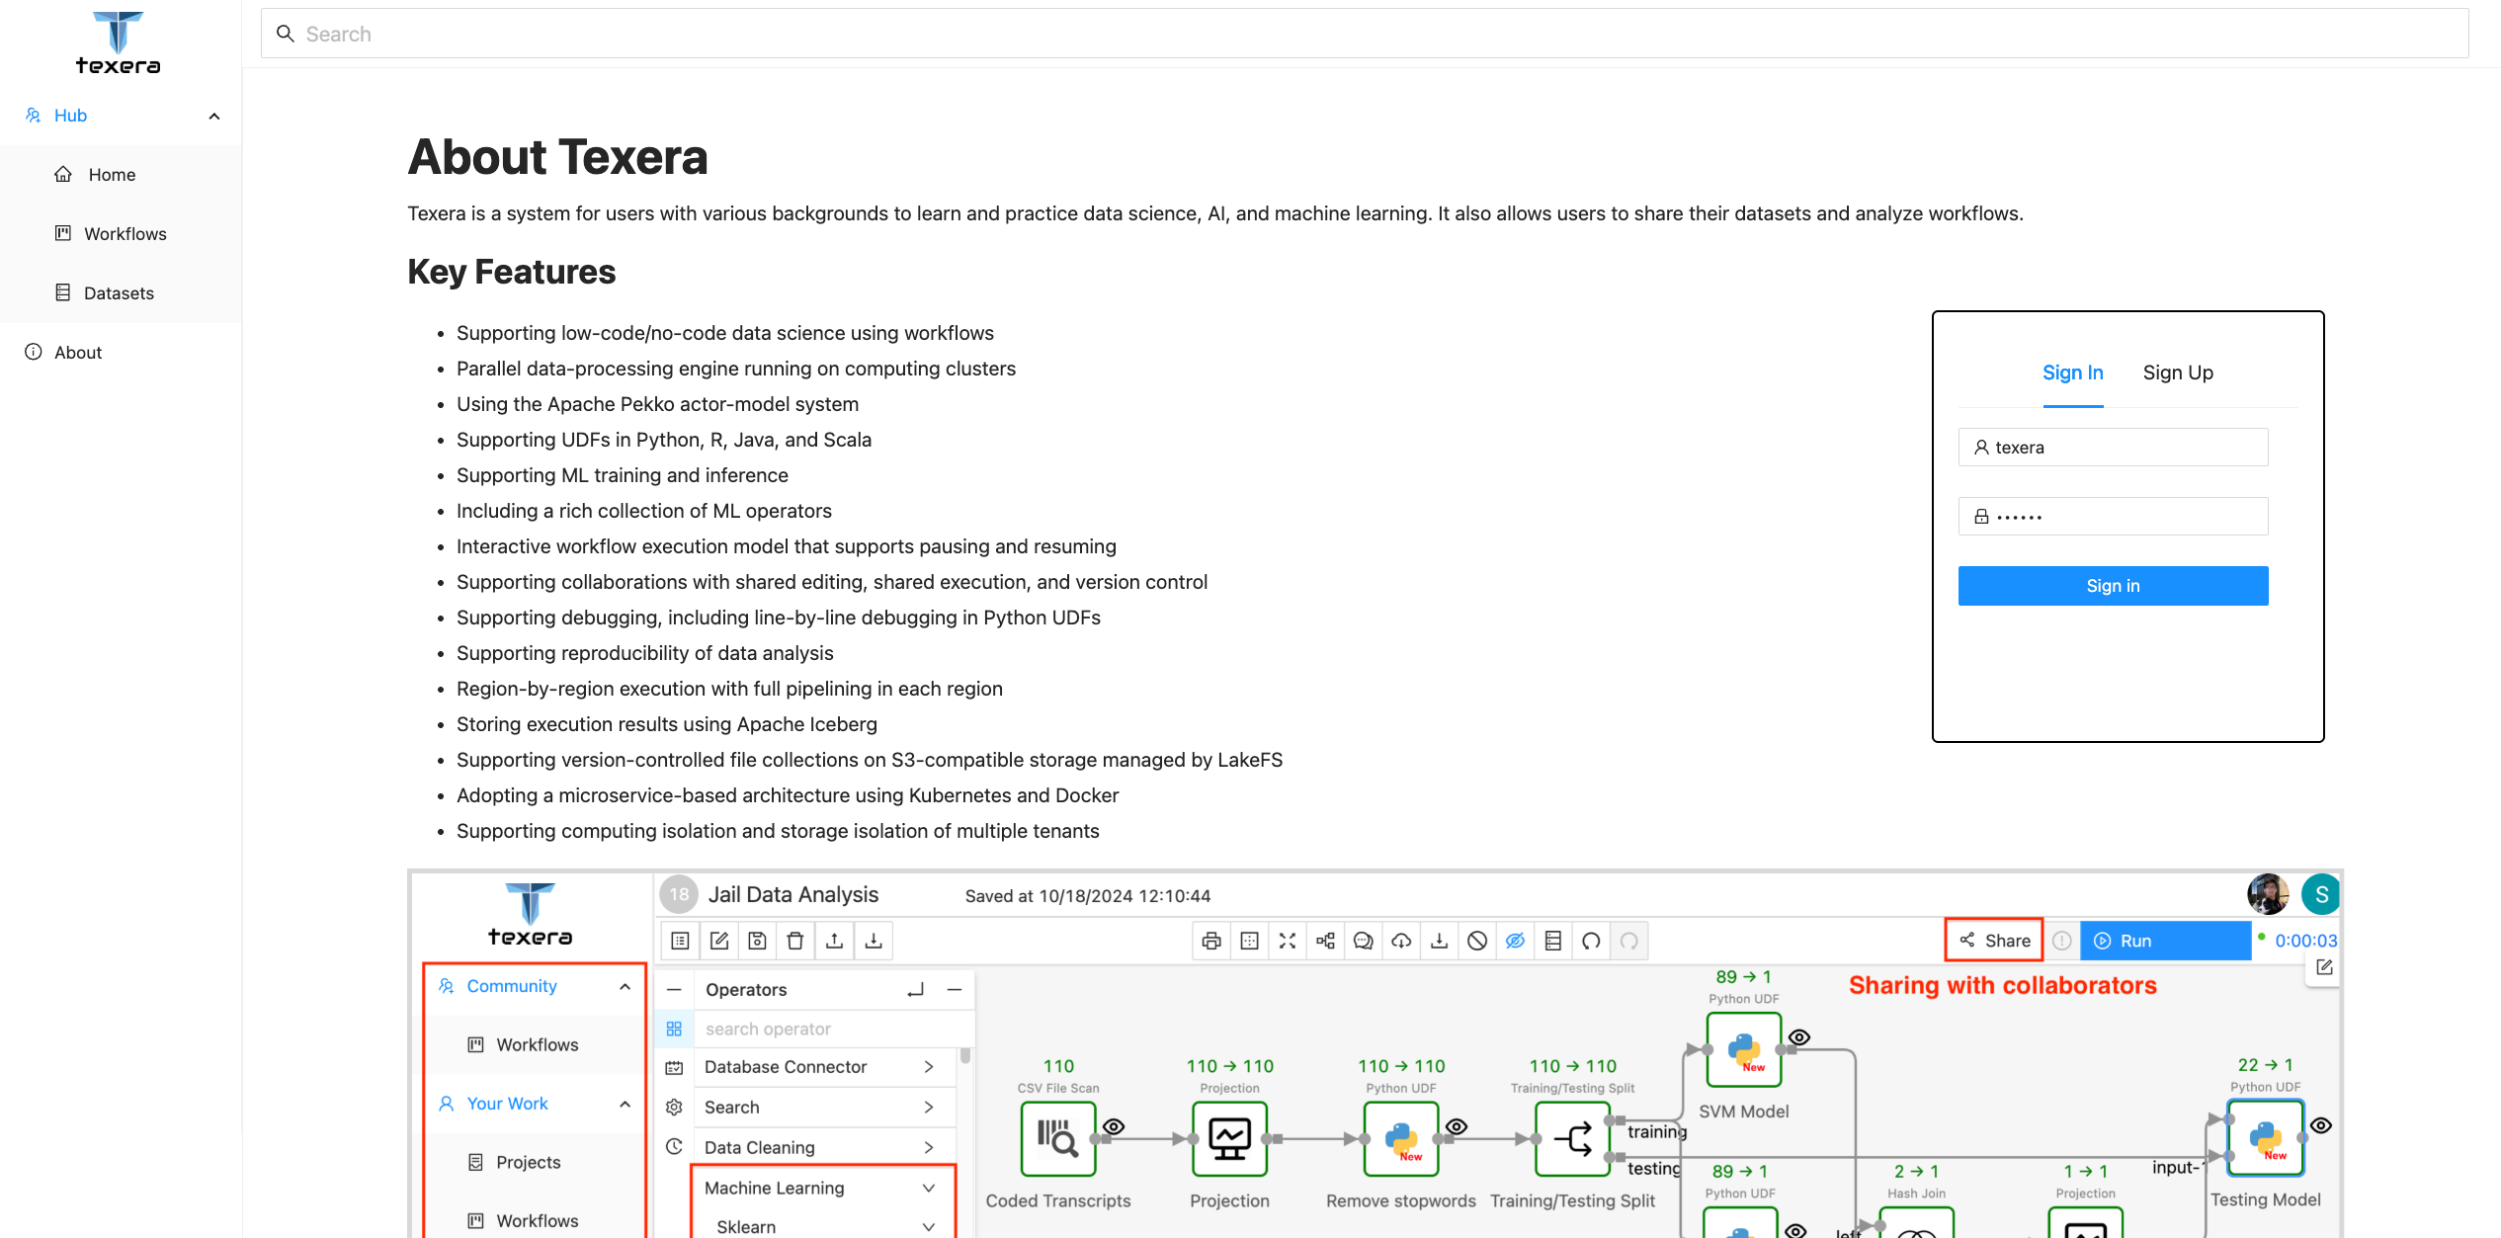Viewport: 2501px width, 1238px height.
Task: Click 'Storing execution results using Apache Iceberg'
Action: pos(666,724)
